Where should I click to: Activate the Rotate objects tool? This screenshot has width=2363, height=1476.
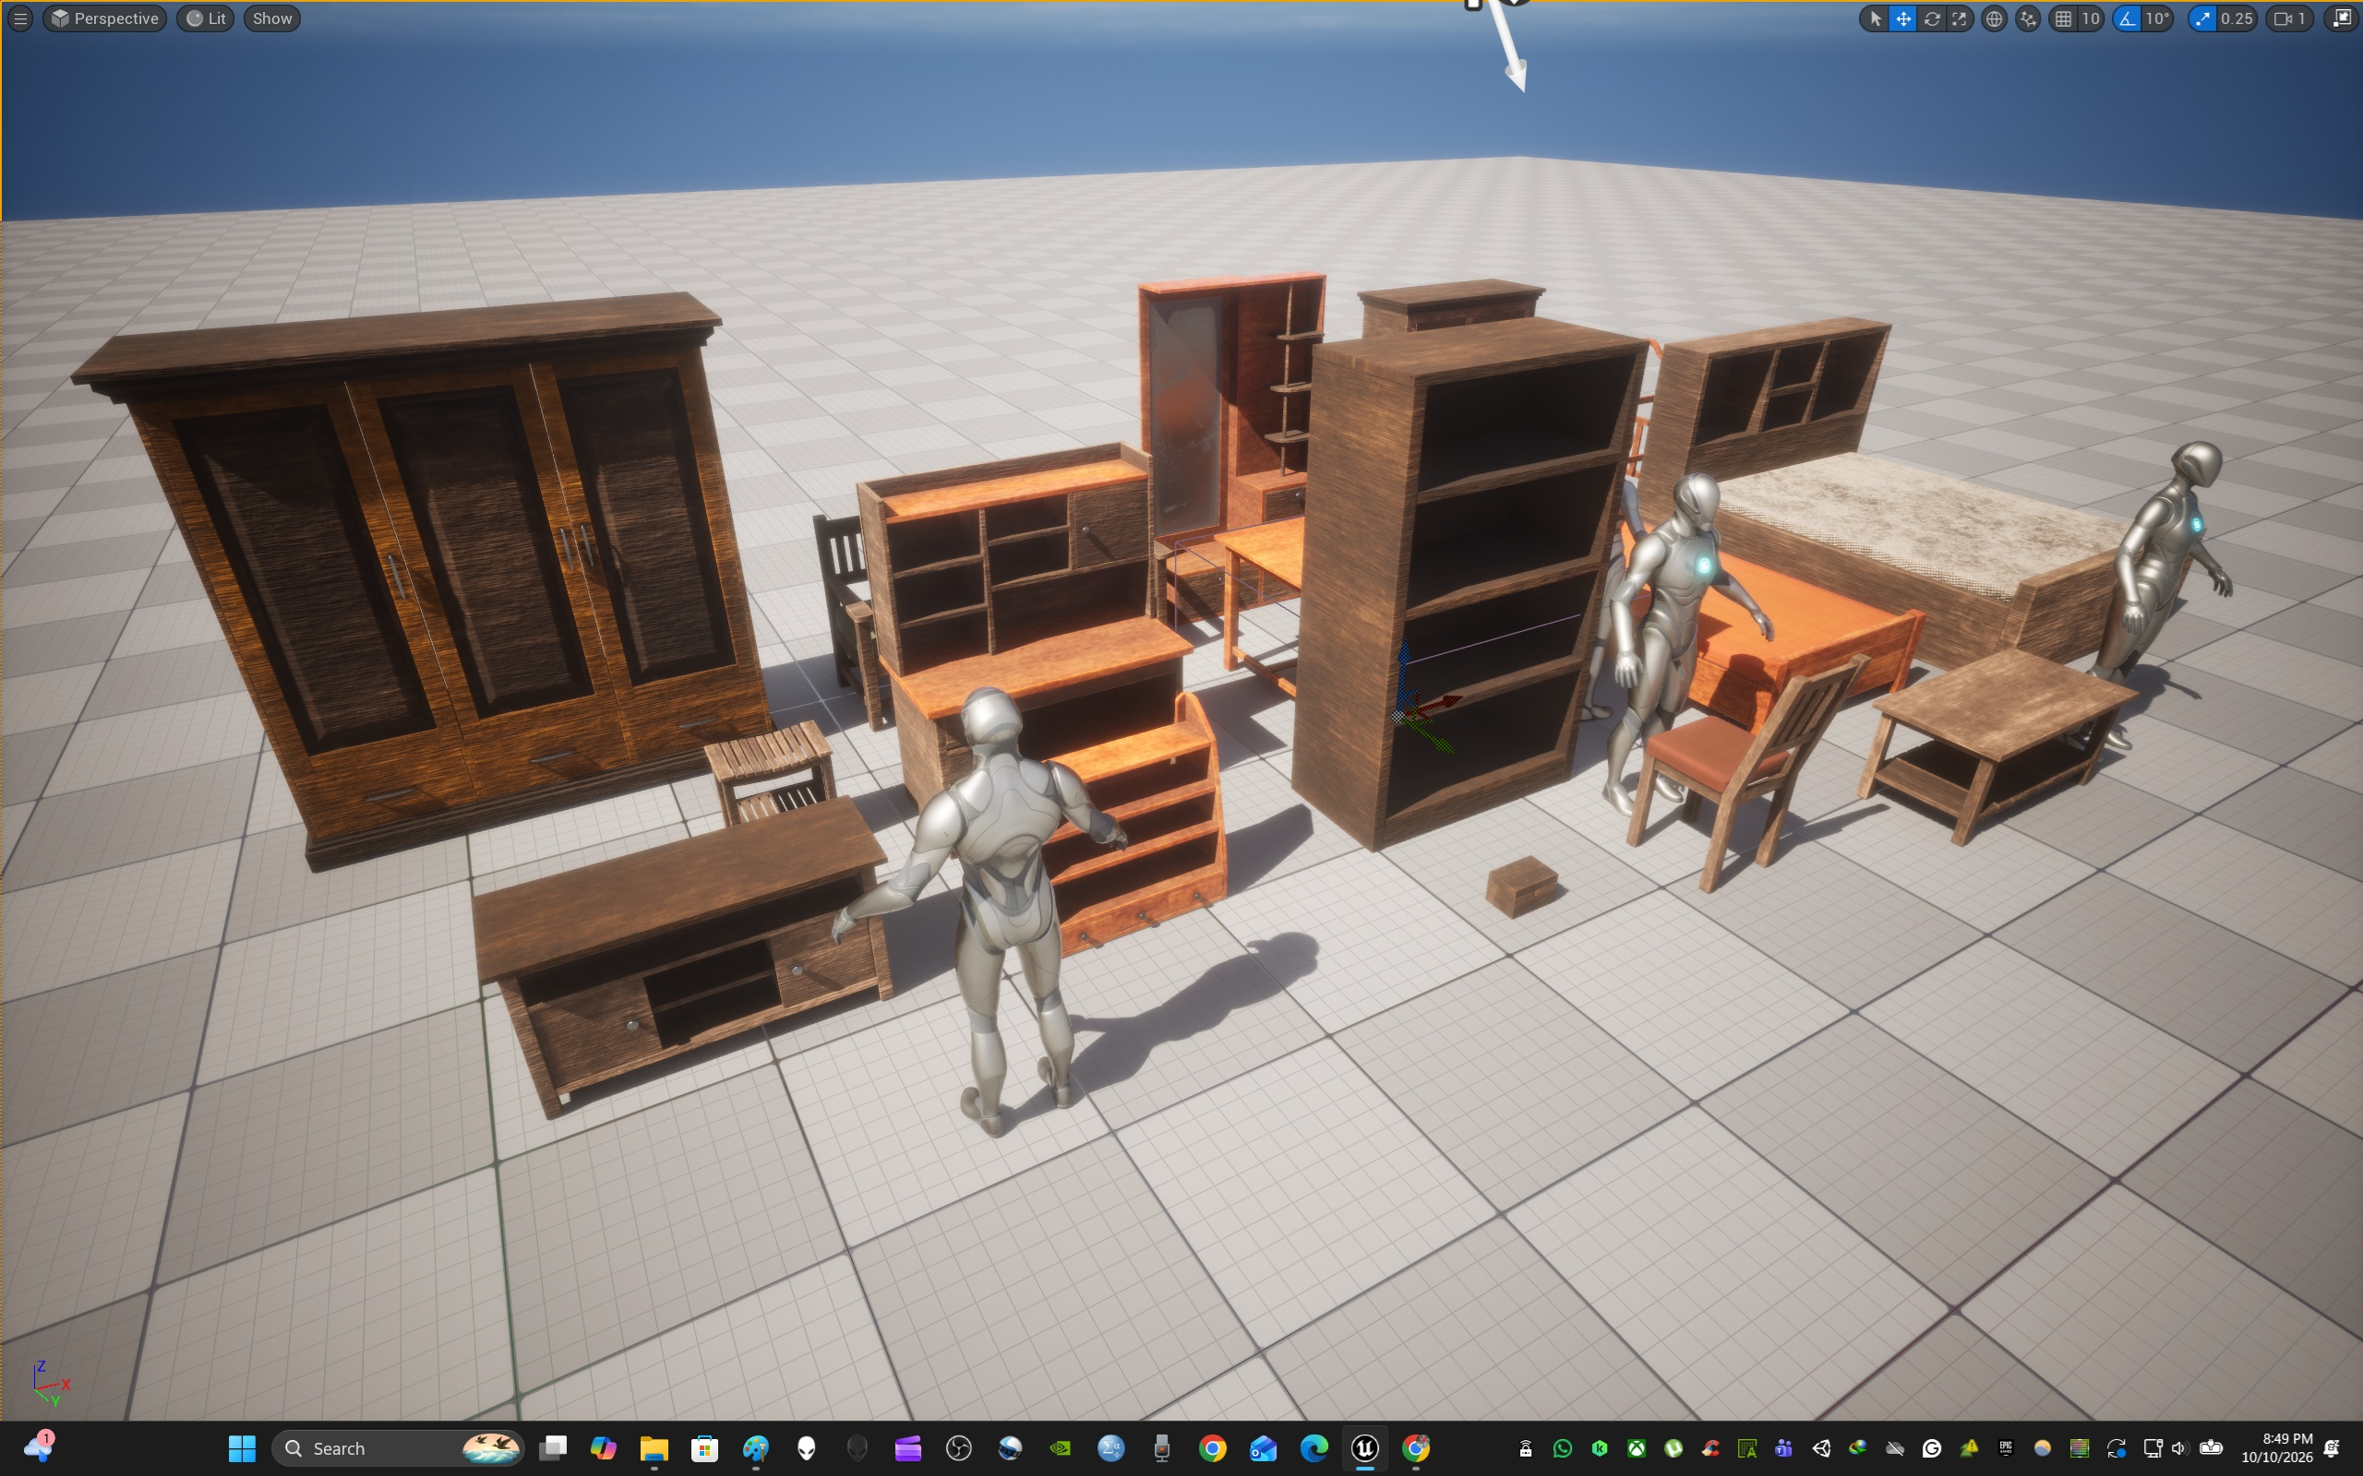coord(1931,18)
